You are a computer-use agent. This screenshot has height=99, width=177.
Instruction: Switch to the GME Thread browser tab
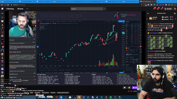click(x=130, y=2)
